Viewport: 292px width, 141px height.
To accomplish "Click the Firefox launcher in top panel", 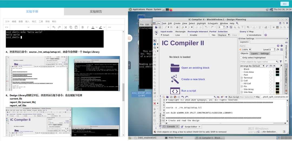I will point(171,9).
